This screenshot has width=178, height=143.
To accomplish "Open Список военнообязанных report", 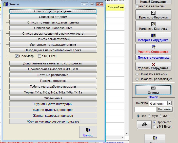I will 53,28.
